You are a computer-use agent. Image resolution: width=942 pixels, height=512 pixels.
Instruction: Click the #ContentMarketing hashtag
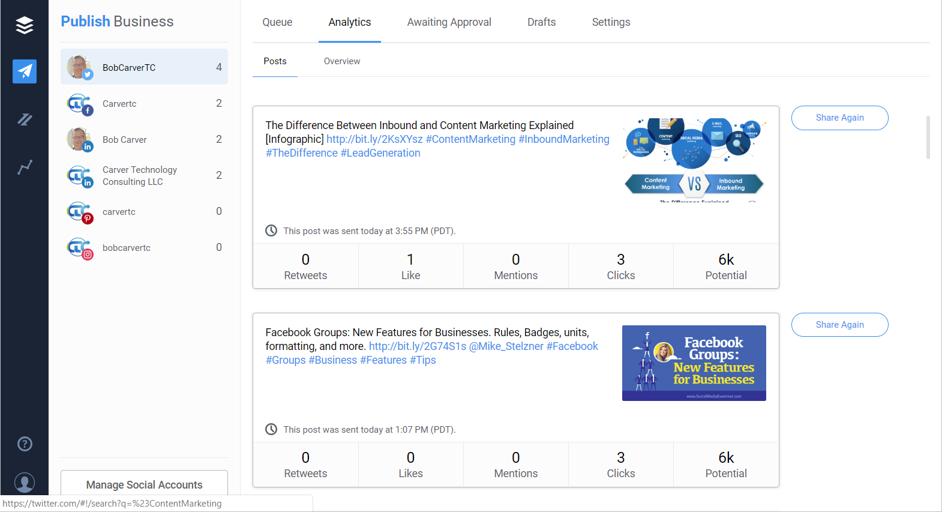tap(470, 139)
